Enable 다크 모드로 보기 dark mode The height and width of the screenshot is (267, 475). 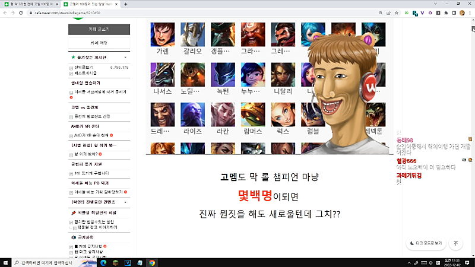point(426,243)
